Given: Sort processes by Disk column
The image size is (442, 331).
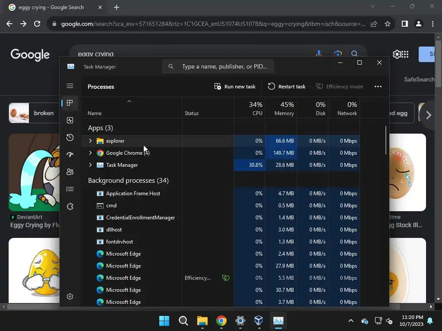Looking at the screenshot, I should tap(313, 108).
